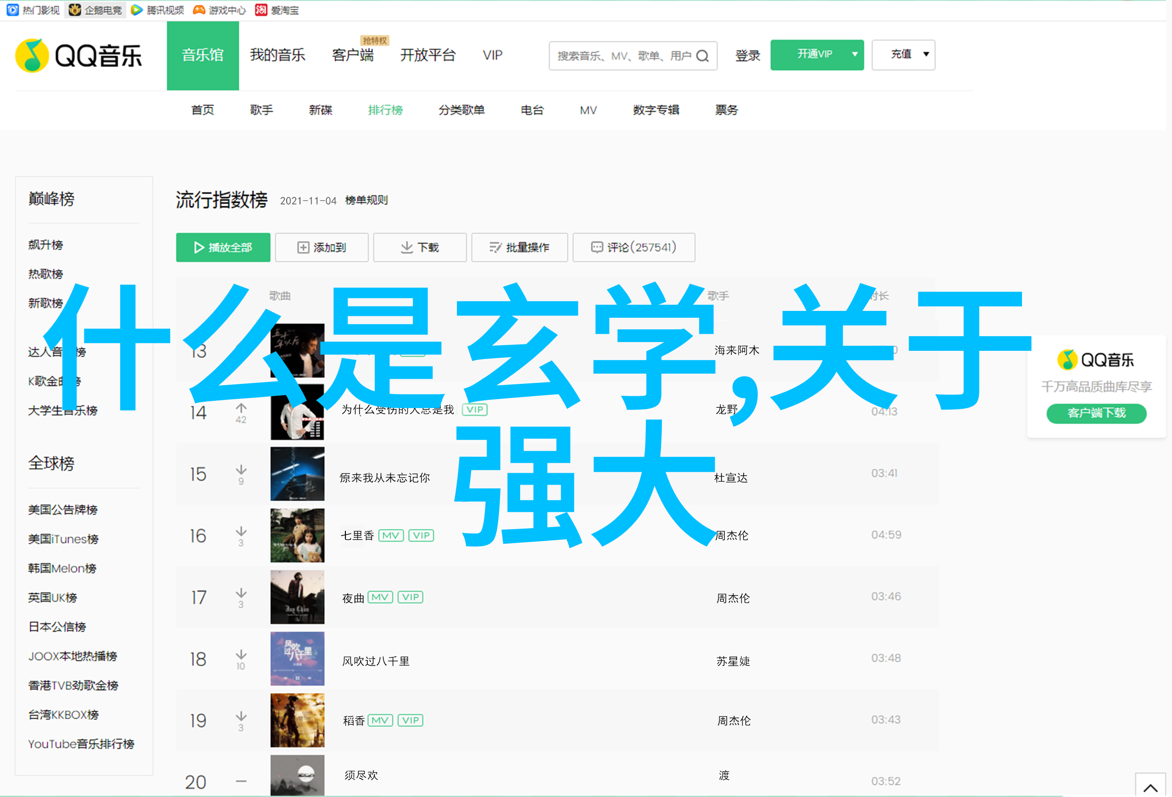Open 评论(257541) comments
The image size is (1172, 797).
pos(634,248)
